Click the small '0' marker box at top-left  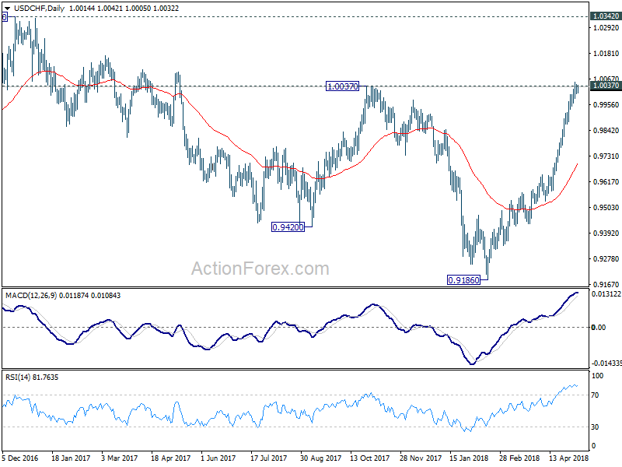point(5,17)
